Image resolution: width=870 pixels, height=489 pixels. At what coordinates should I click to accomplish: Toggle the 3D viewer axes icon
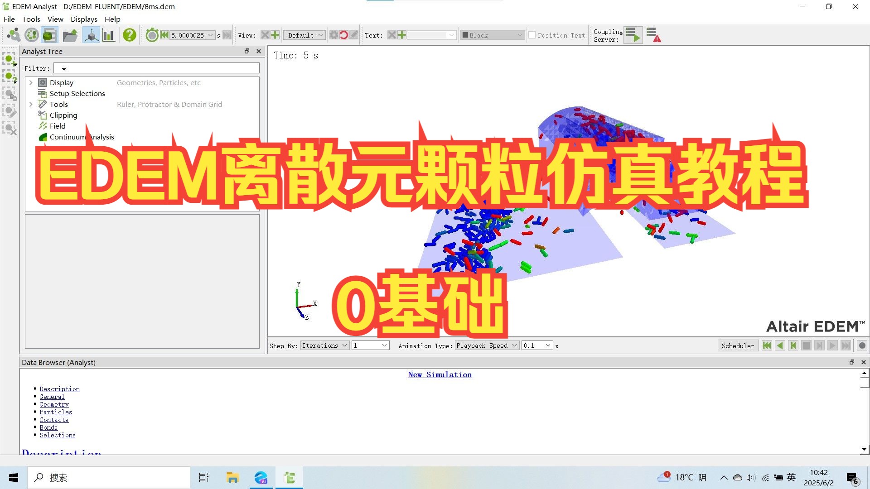91,35
